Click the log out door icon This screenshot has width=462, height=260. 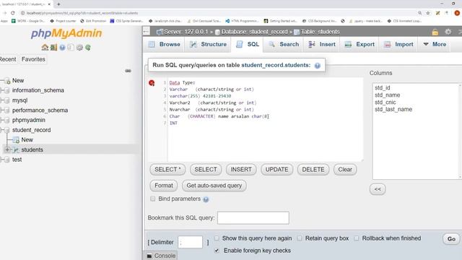(x=53, y=47)
